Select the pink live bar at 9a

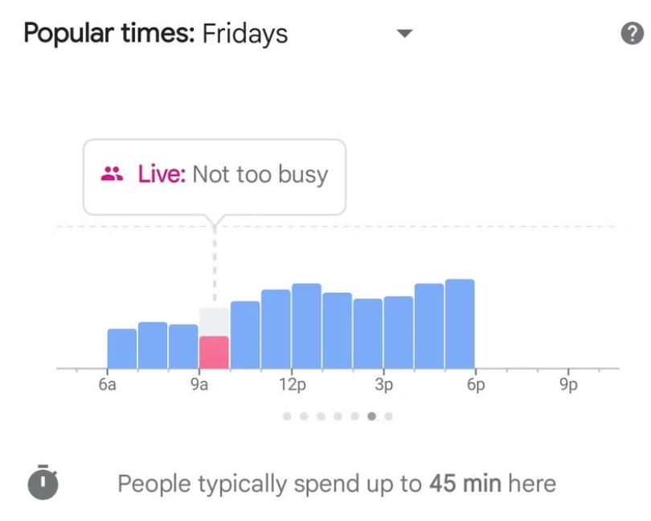coord(215,352)
